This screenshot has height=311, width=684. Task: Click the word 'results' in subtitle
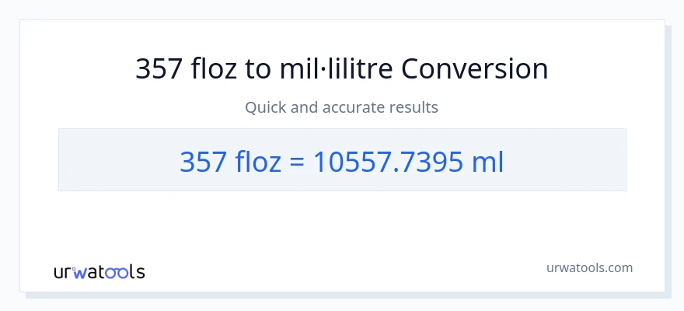[414, 107]
